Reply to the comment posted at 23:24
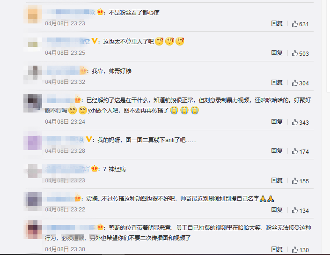 [277, 122]
